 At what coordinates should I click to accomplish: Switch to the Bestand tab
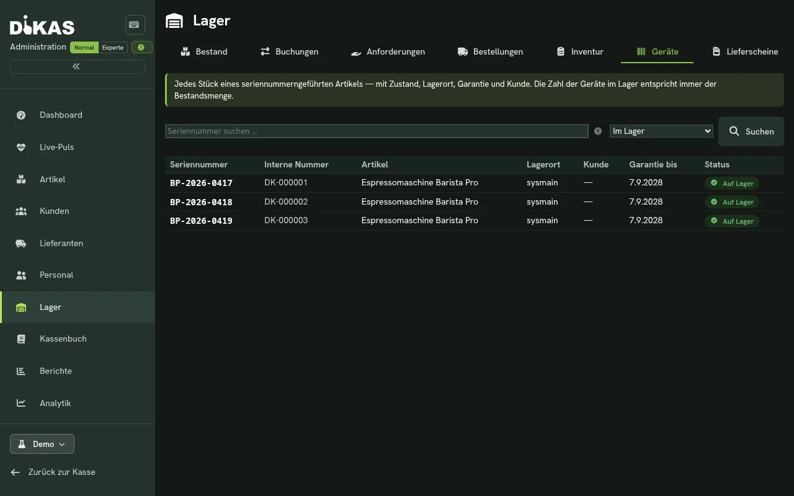(x=204, y=51)
